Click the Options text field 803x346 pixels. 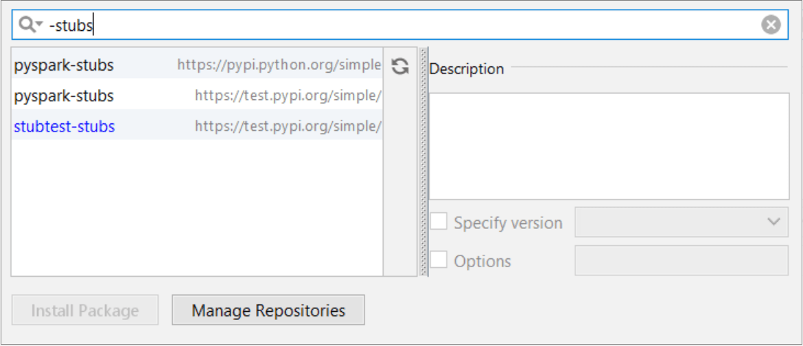[x=681, y=260]
